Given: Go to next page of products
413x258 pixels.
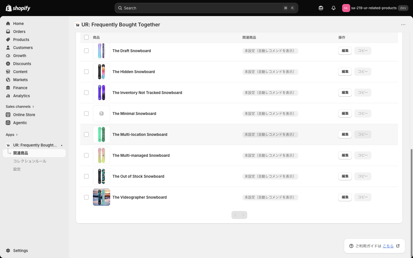Looking at the screenshot, I should [x=243, y=215].
